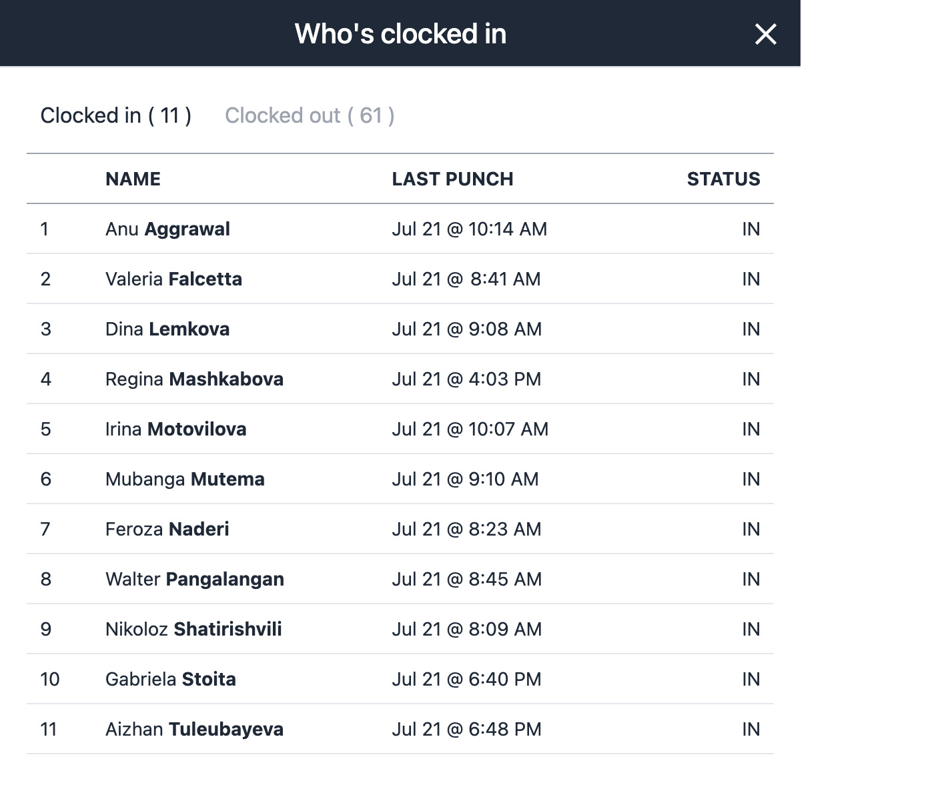
Task: Select Gabriela Stoita's row
Action: point(400,679)
